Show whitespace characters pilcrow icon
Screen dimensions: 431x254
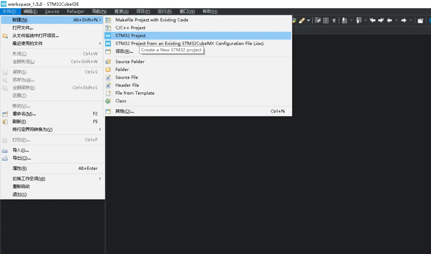tap(334, 21)
